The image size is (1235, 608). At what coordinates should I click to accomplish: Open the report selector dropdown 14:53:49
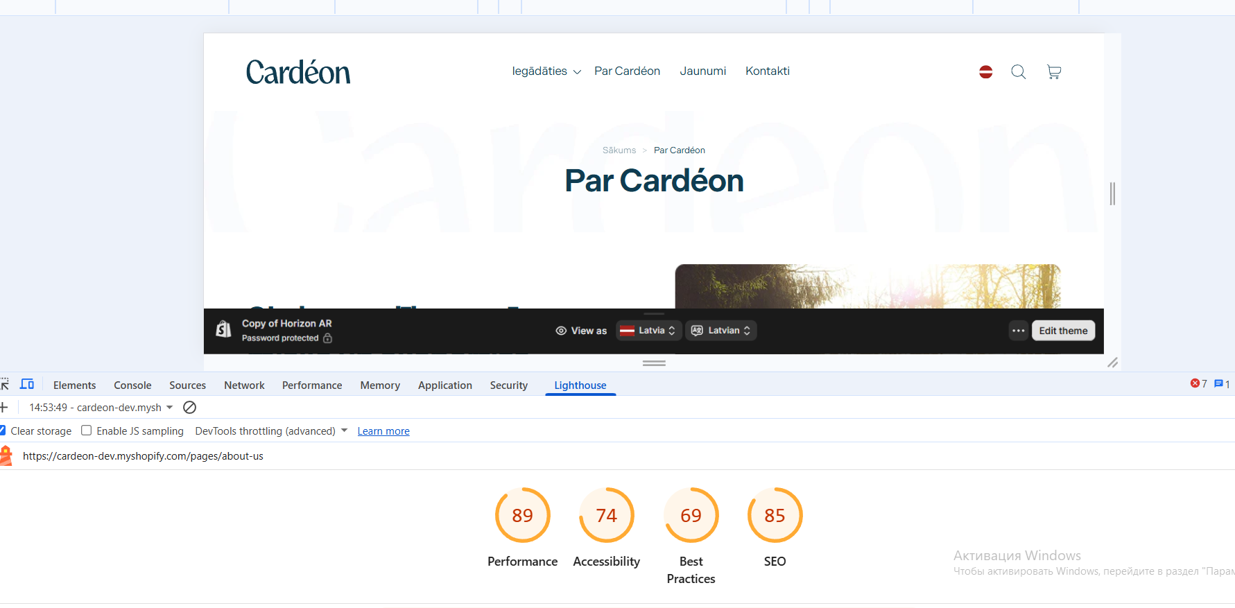pyautogui.click(x=101, y=408)
